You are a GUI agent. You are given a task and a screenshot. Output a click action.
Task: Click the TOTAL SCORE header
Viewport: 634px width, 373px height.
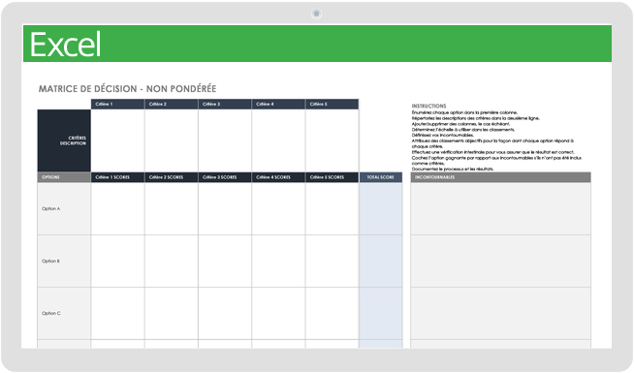[x=380, y=177]
